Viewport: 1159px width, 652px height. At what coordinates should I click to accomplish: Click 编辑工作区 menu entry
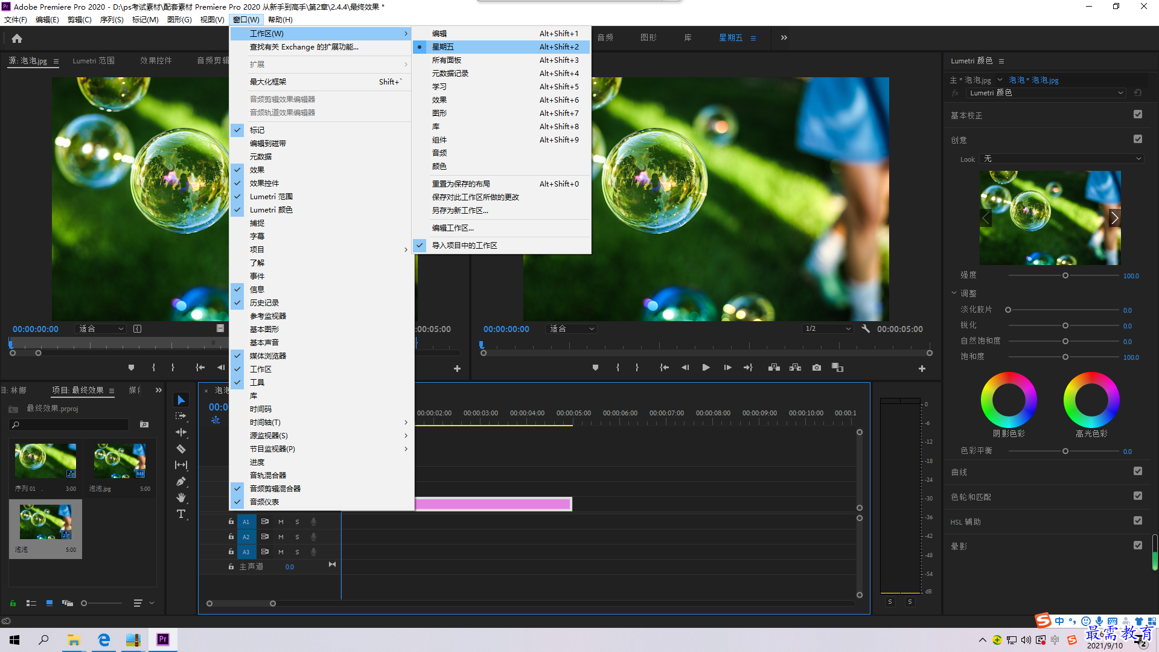pyautogui.click(x=502, y=228)
